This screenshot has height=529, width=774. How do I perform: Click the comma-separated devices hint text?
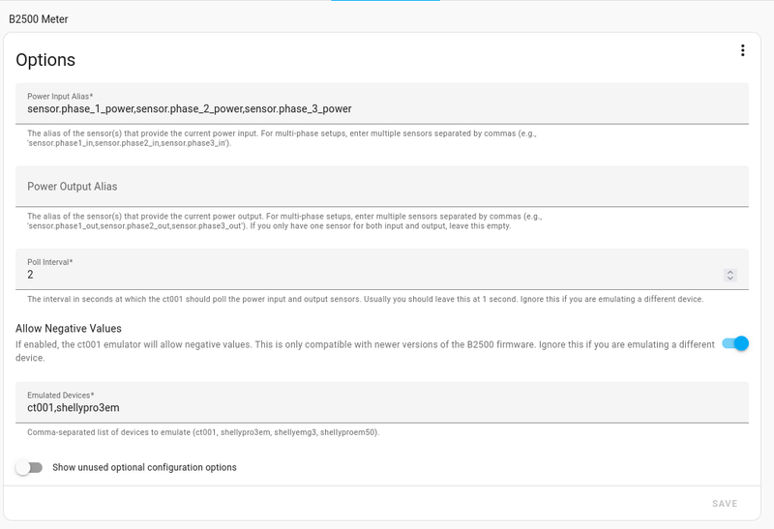(203, 432)
